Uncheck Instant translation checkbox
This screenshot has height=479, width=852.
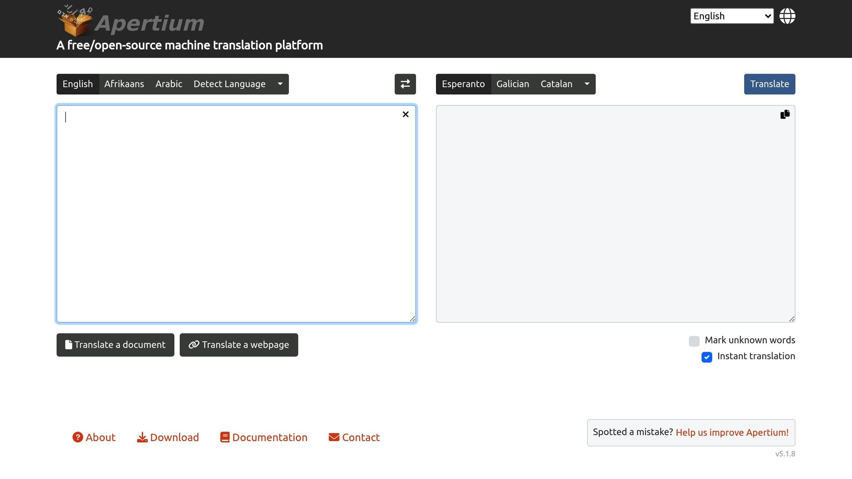706,357
